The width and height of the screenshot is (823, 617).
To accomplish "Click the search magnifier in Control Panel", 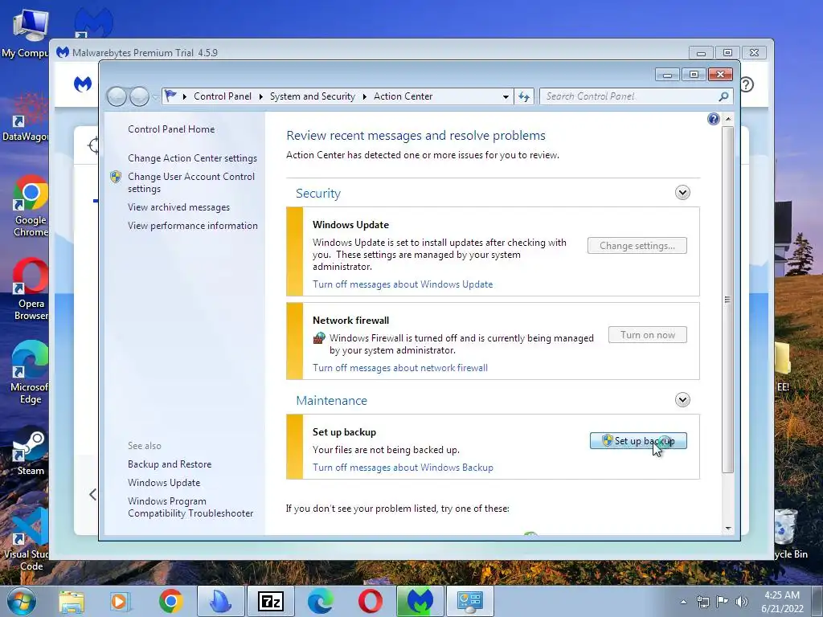I will pyautogui.click(x=723, y=96).
